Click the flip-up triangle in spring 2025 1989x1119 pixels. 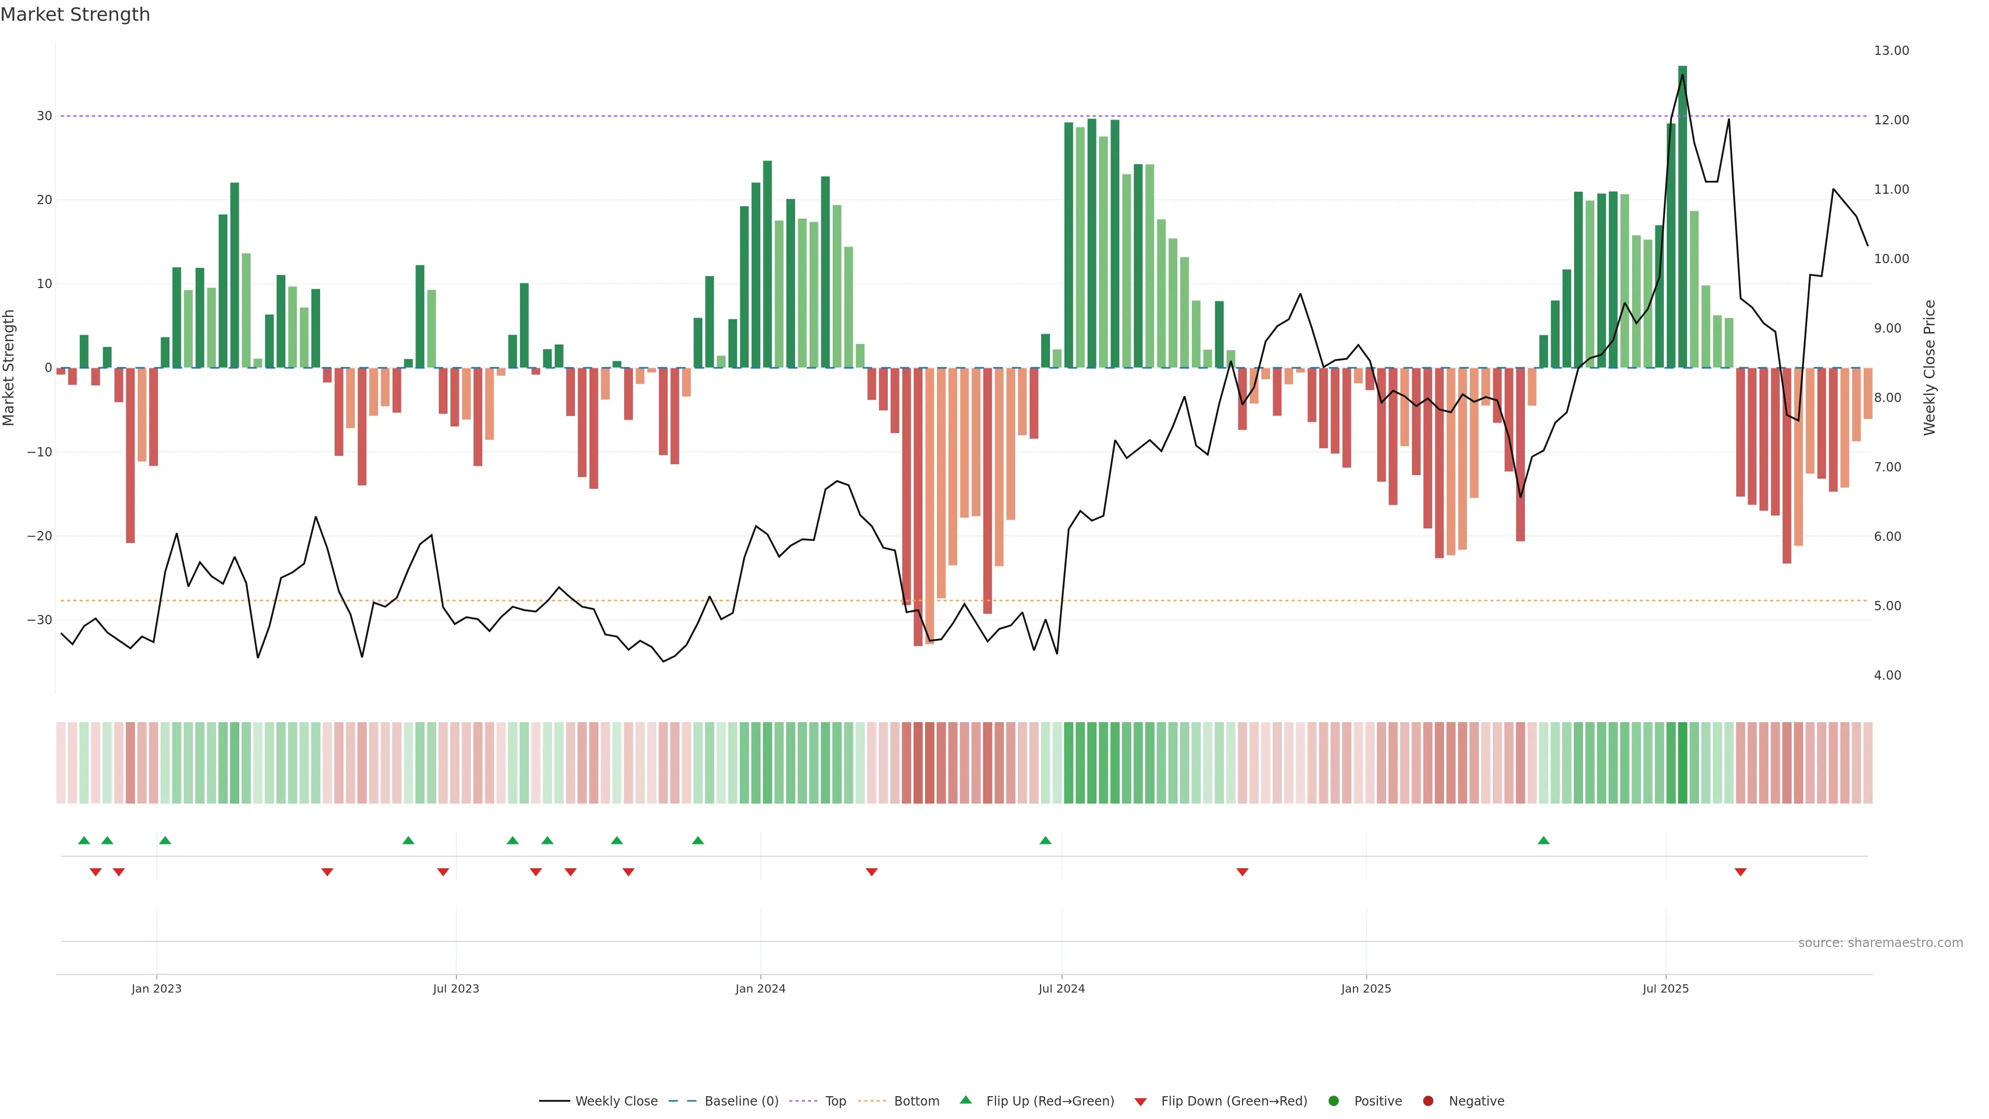[1544, 840]
